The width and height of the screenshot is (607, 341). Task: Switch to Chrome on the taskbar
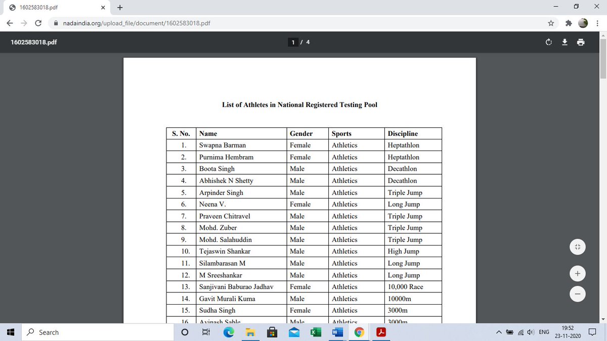tap(359, 332)
